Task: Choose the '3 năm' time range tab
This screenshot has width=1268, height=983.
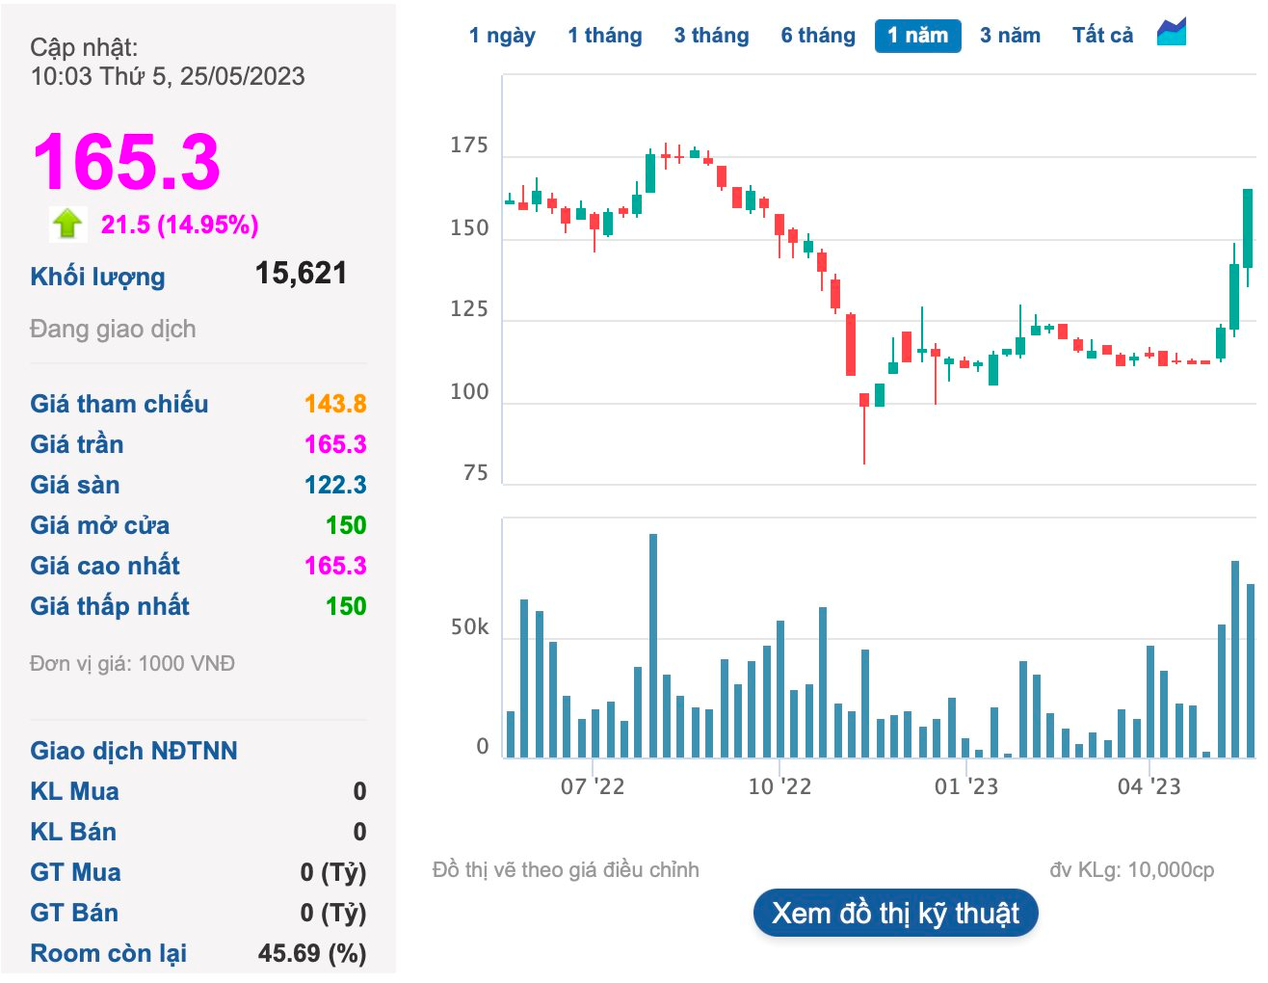Action: (1010, 36)
